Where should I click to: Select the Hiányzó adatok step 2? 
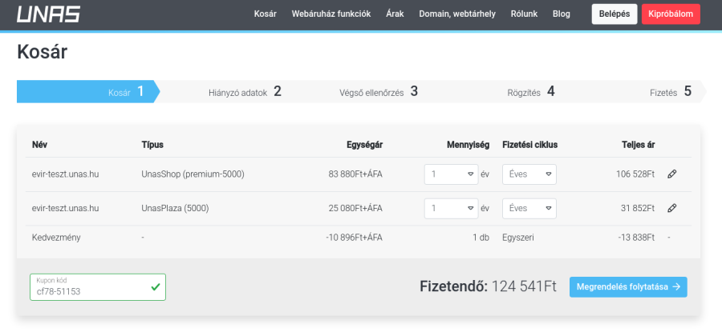(x=245, y=92)
